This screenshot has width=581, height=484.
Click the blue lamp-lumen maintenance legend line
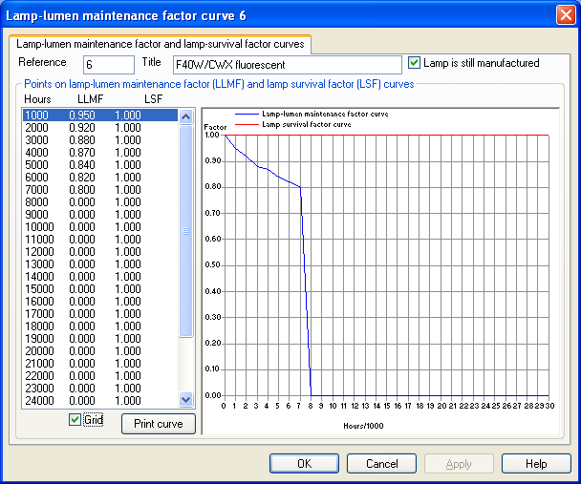point(243,115)
